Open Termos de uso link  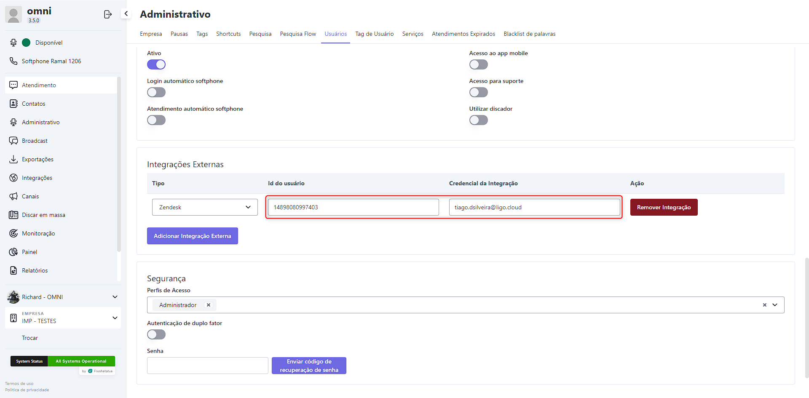(19, 384)
